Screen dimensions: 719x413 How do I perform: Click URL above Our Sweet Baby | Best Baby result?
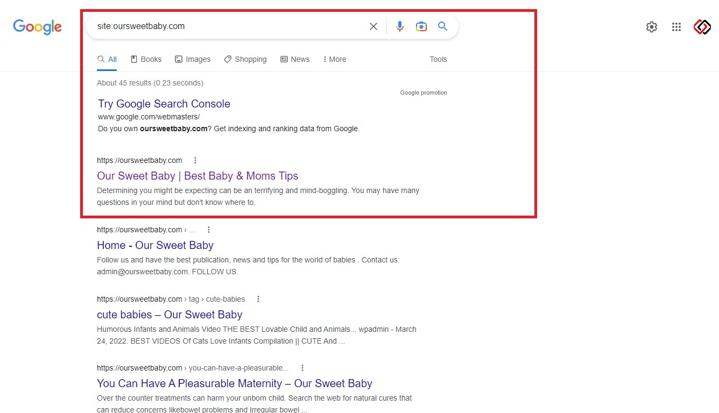pyautogui.click(x=139, y=160)
